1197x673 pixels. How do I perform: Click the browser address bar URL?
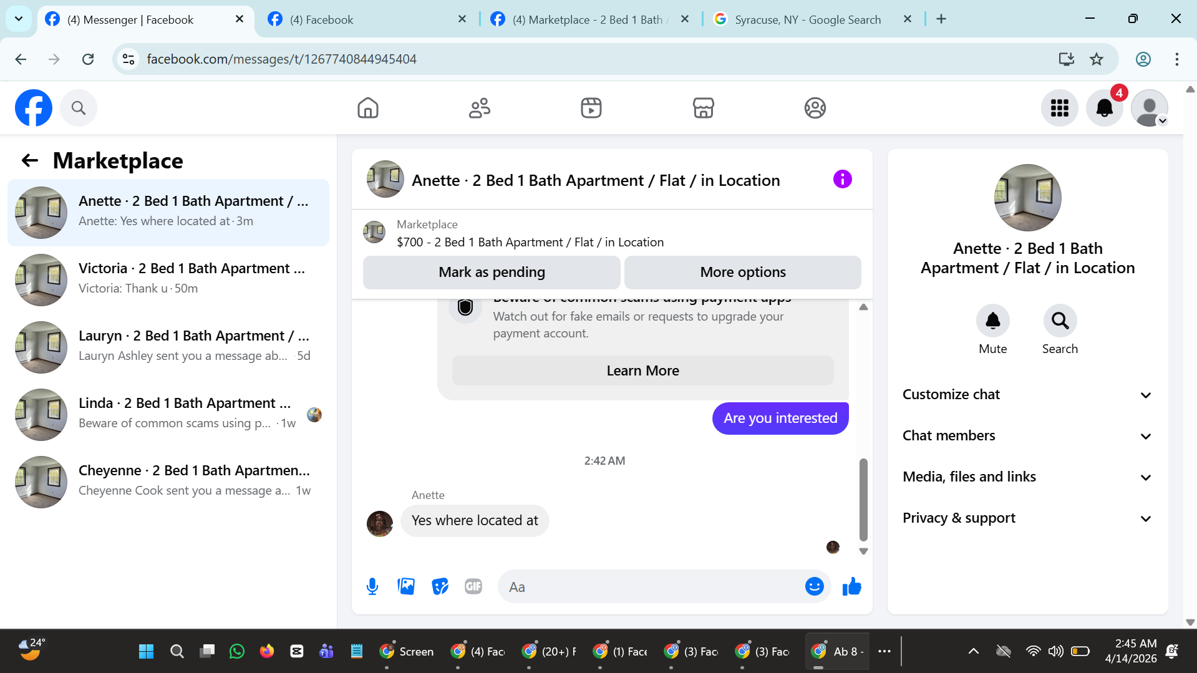[281, 59]
